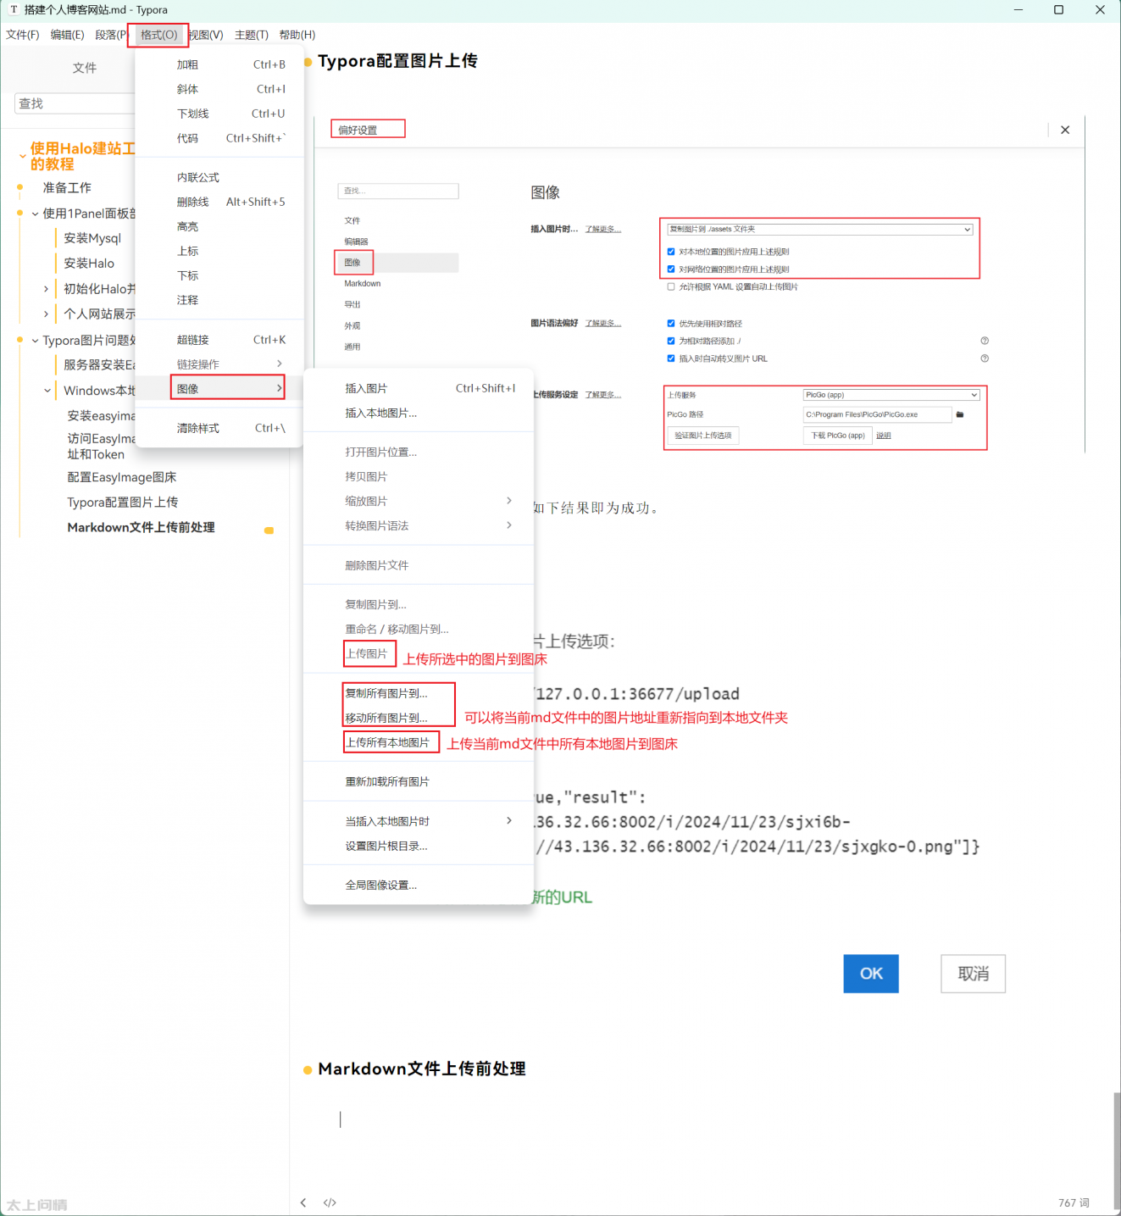Collapse the 使用Halo建站工具的教程 outline heading
Screen dimensions: 1121x1216
23,157
